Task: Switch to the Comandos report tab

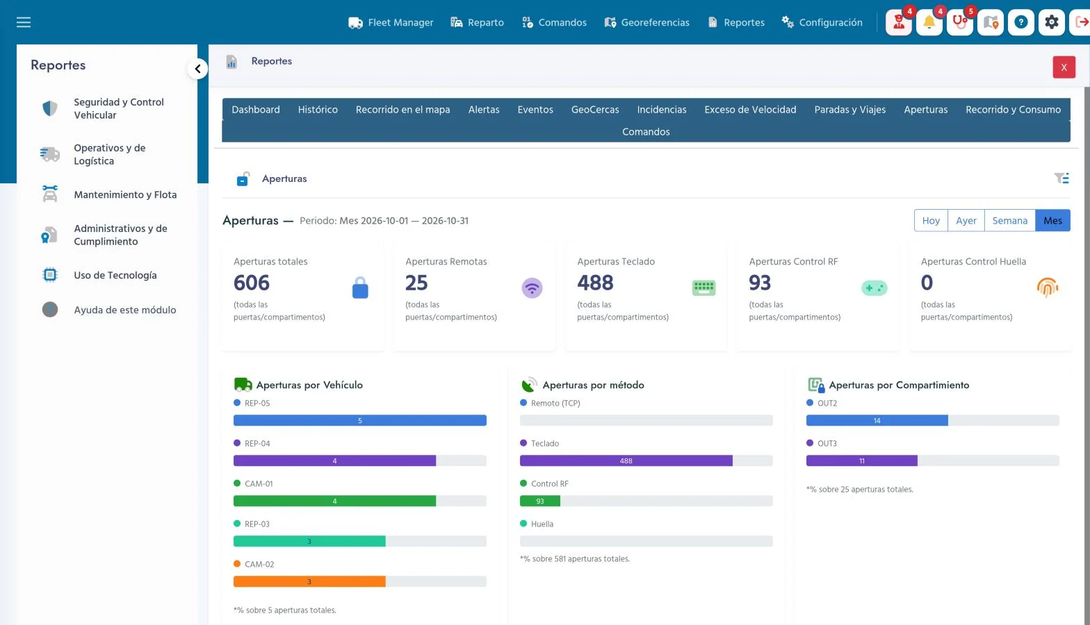Action: pyautogui.click(x=646, y=132)
